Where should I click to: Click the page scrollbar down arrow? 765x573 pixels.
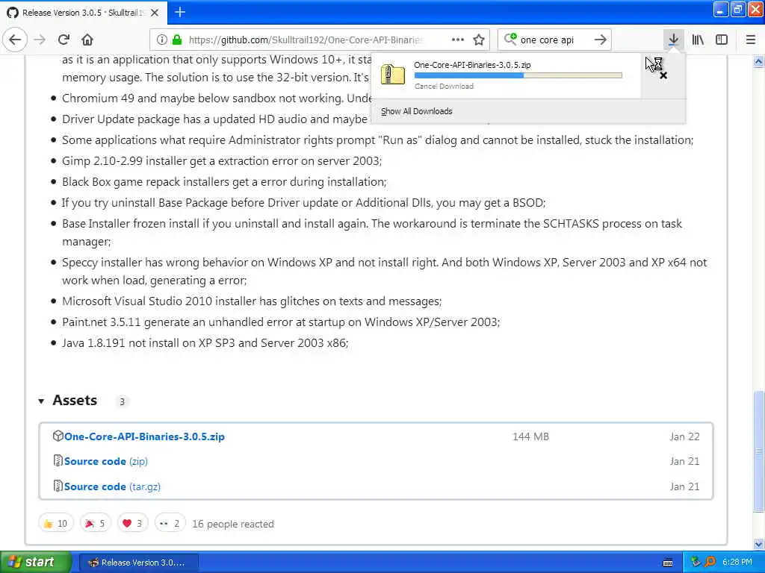pyautogui.click(x=759, y=544)
